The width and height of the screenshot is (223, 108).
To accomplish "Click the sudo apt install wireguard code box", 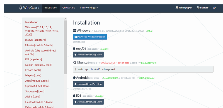I will point(143,69).
